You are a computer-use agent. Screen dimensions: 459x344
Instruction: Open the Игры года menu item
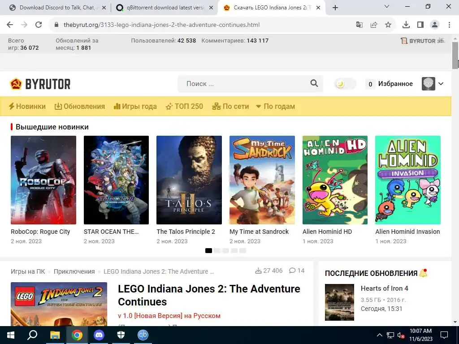[x=135, y=106]
